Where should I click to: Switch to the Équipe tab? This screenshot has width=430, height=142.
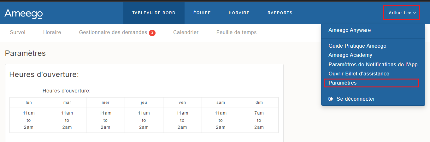(202, 13)
